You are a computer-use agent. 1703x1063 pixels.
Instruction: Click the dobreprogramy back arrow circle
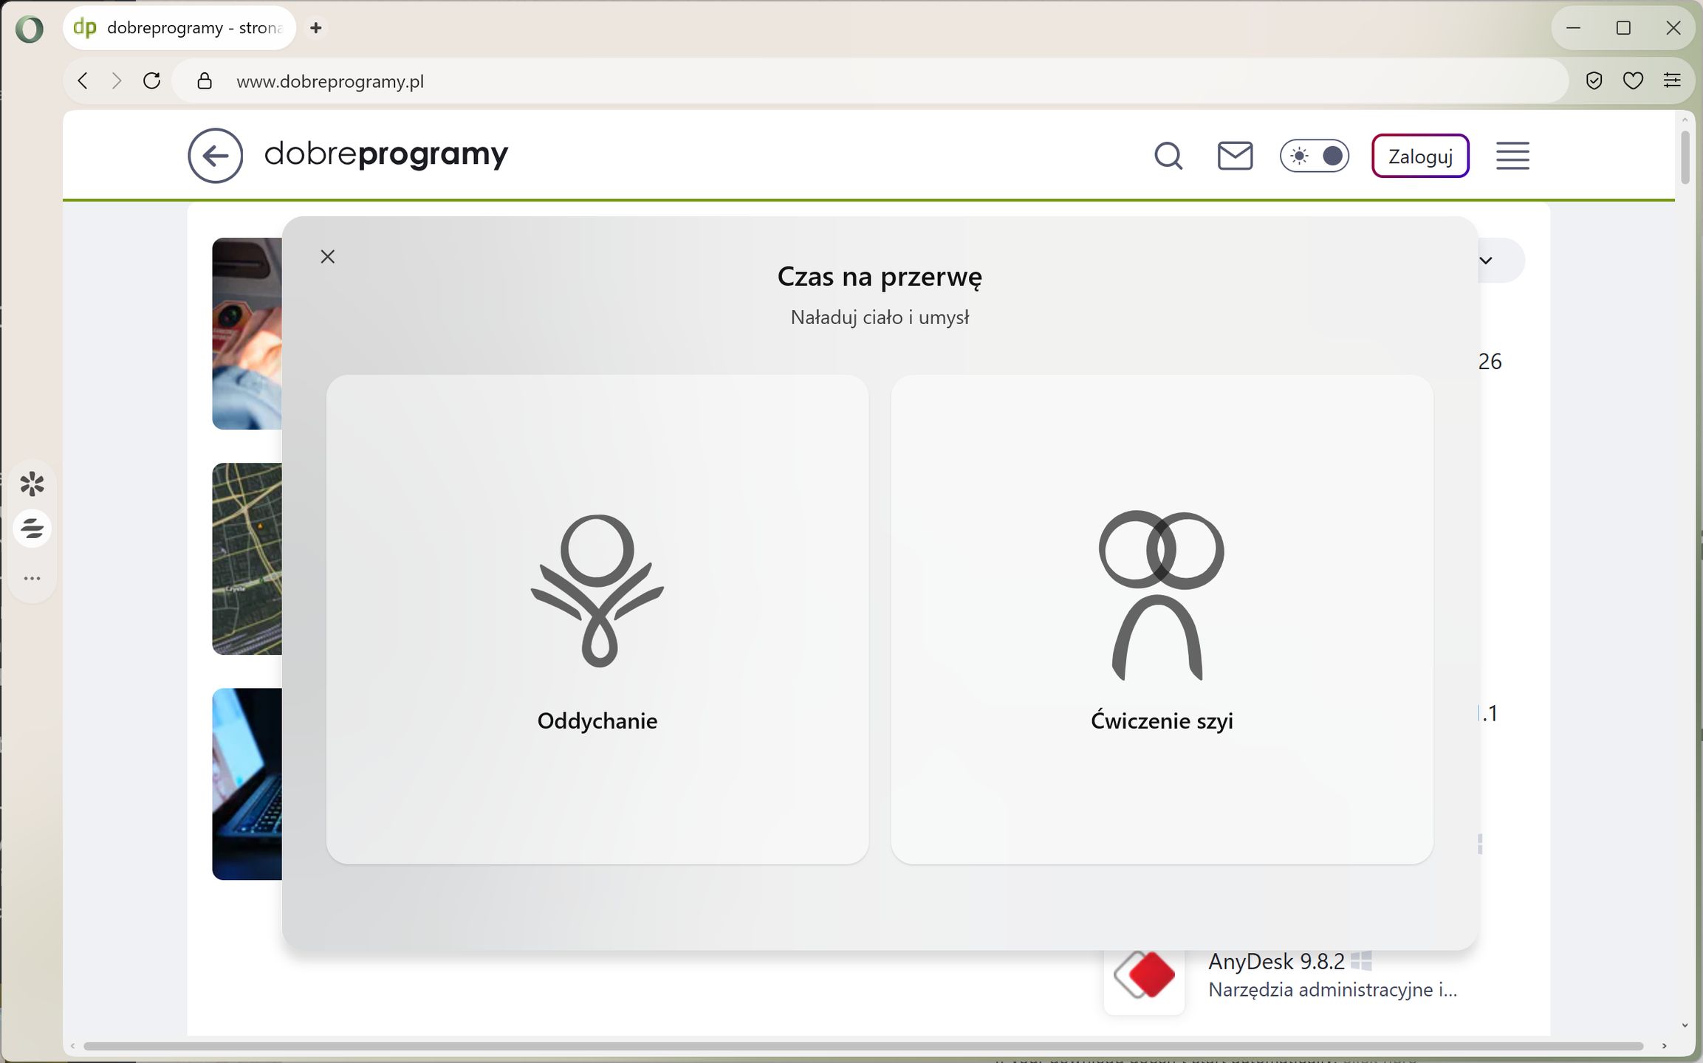215,156
